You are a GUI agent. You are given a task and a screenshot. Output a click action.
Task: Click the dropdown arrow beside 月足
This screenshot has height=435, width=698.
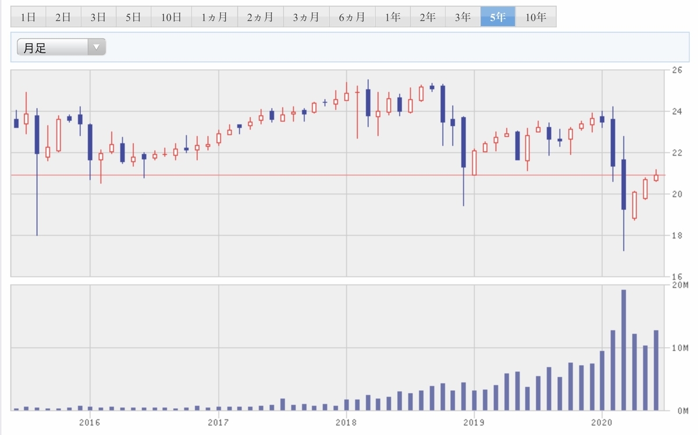[x=96, y=48]
